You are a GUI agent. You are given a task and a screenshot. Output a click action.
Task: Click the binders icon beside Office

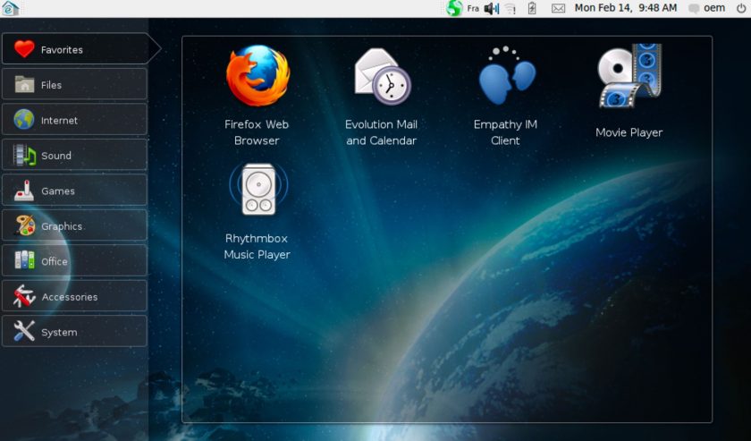pyautogui.click(x=24, y=260)
